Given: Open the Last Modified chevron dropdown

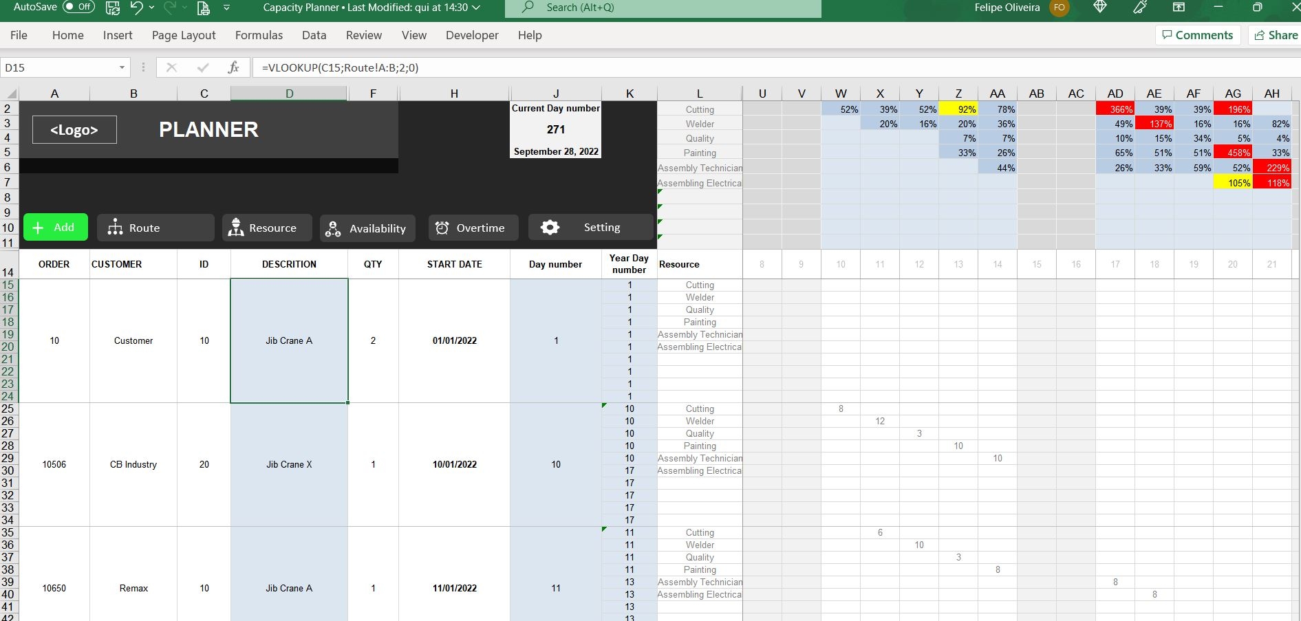Looking at the screenshot, I should tap(474, 8).
